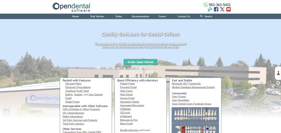281x133 pixels.
Task: Open Open Dental Users Facebook Group link
Action: [192, 104]
